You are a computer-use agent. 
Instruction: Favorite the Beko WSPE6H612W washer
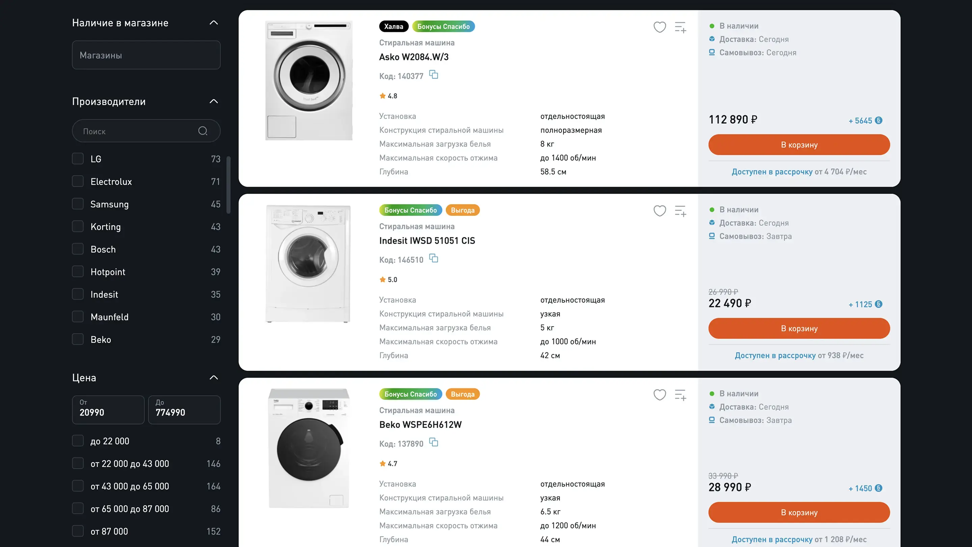[x=659, y=395]
